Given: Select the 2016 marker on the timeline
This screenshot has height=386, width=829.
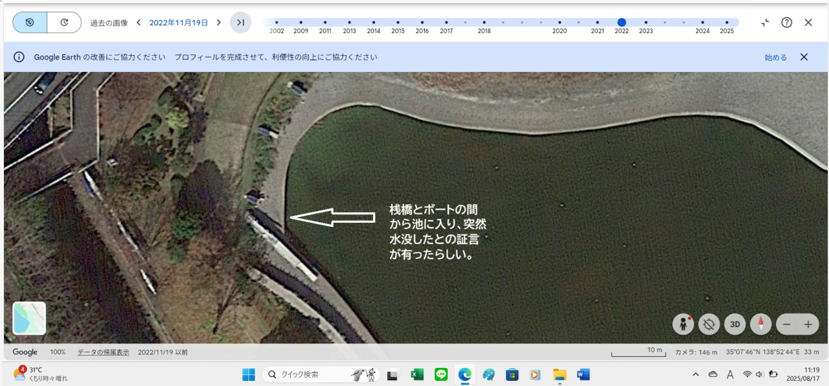Looking at the screenshot, I should 422,23.
